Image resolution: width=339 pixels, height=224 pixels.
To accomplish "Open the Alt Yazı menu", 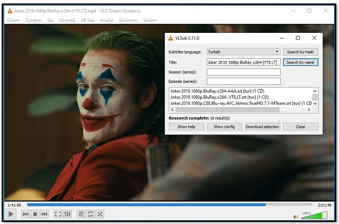I will (88, 20).
